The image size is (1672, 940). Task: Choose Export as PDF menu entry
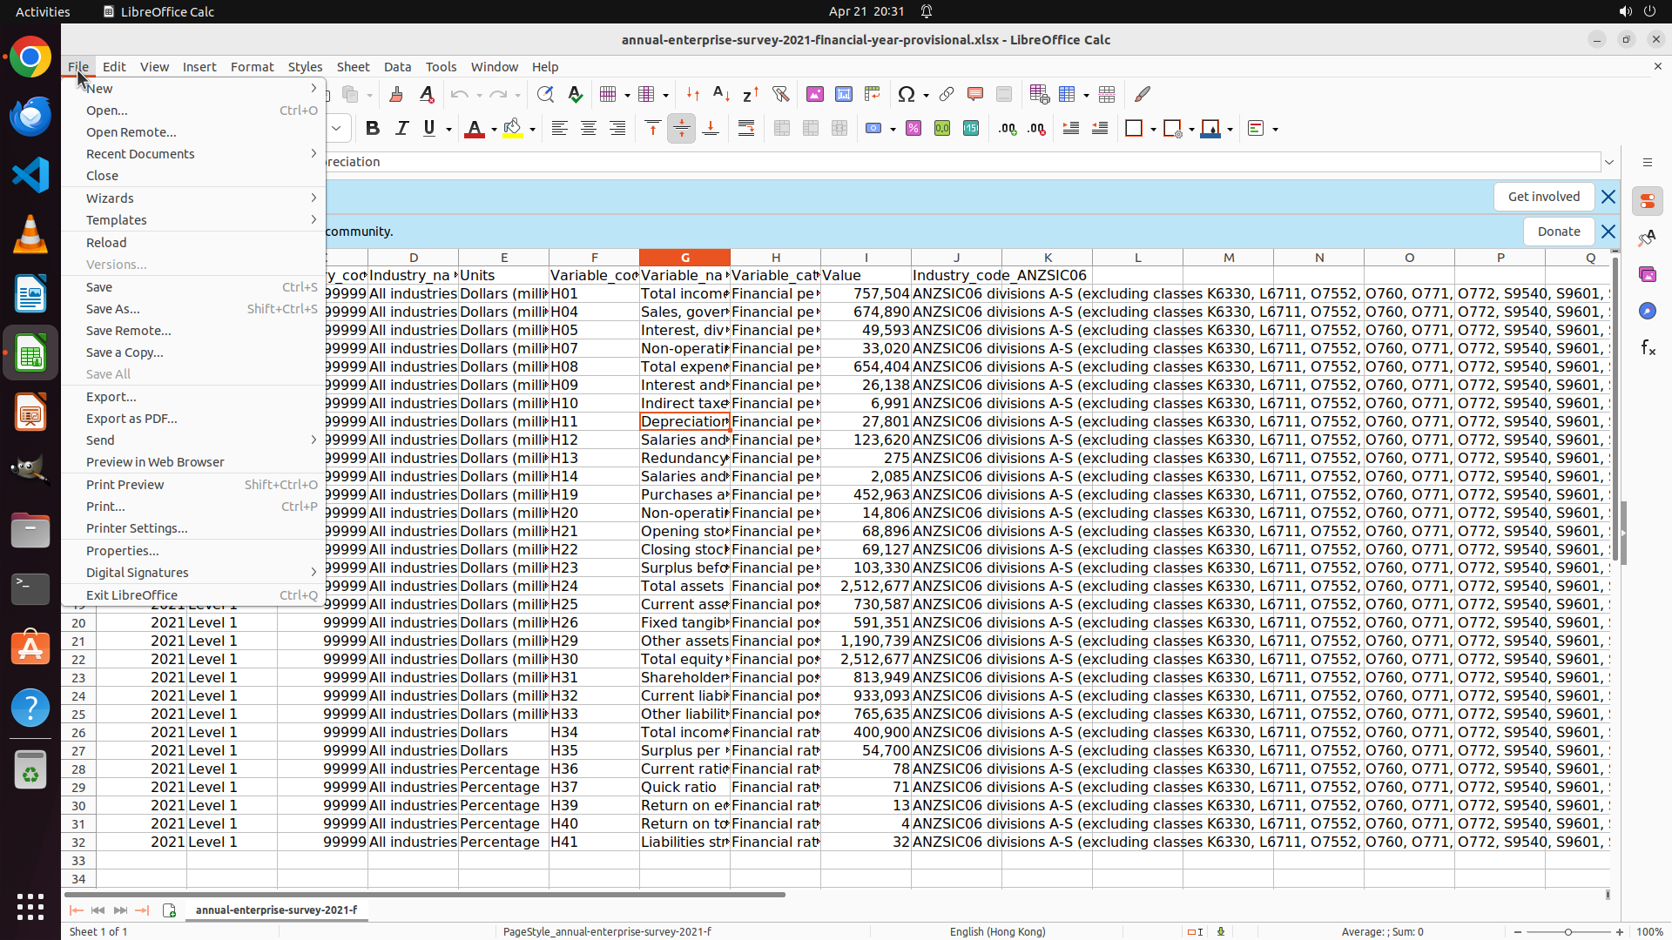131,419
